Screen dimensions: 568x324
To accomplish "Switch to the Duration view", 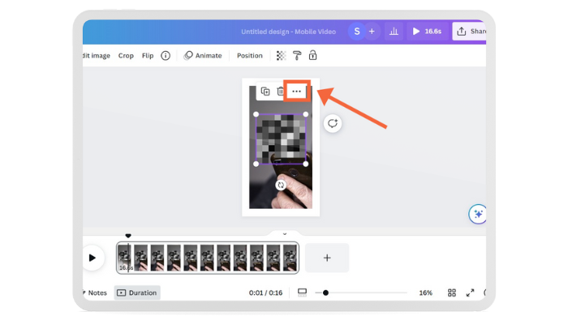I will [137, 293].
